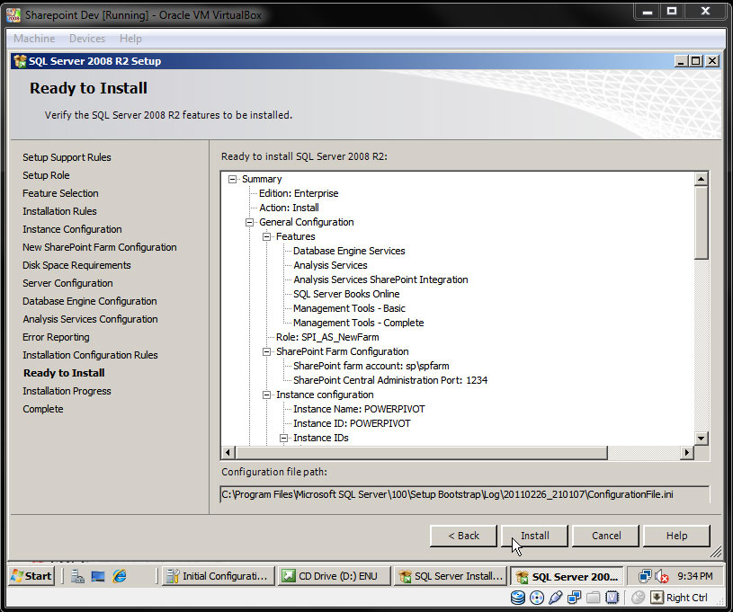Launch Internet Explorer from quick launch
Viewport: 733px width, 612px height.
120,576
